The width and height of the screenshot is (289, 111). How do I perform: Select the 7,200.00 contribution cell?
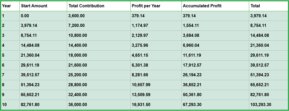76,26
